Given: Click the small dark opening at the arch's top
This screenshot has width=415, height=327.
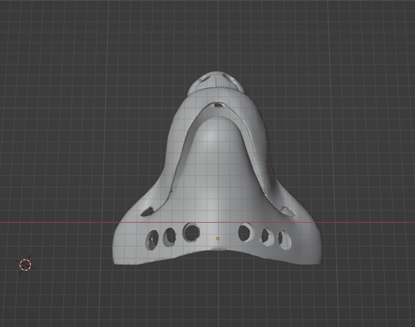Looking at the screenshot, I should click(x=218, y=104).
